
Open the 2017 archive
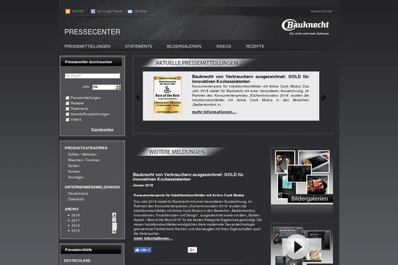[x=76, y=221]
